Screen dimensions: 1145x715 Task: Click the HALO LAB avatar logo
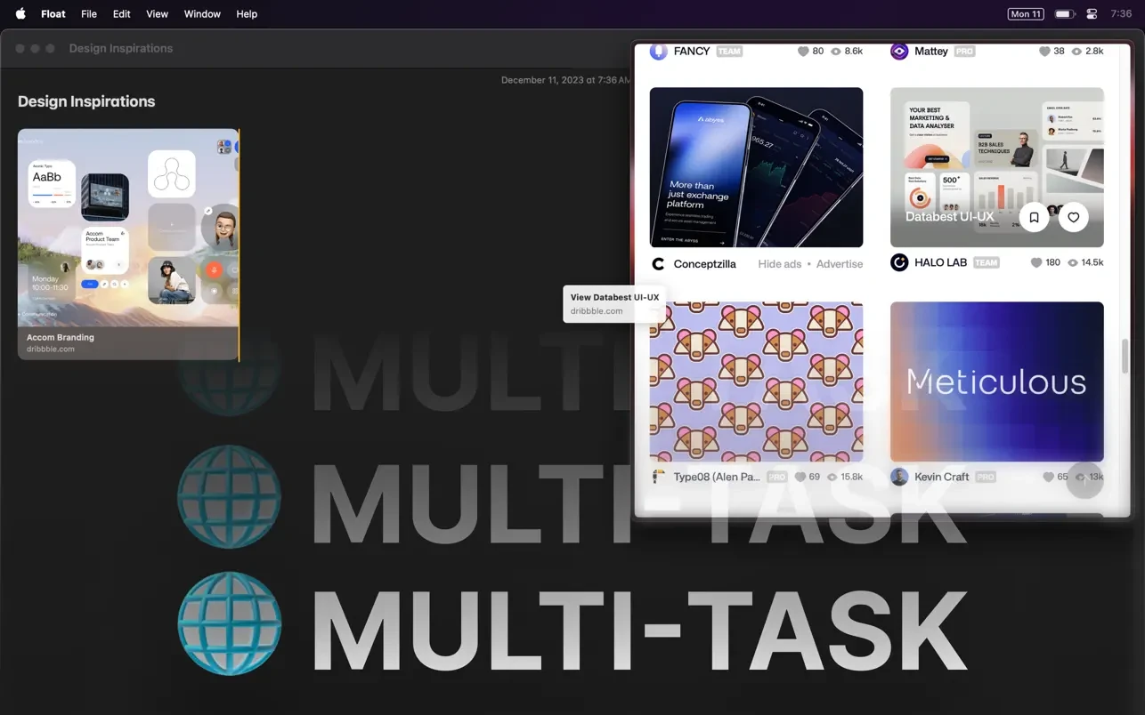pos(899,262)
